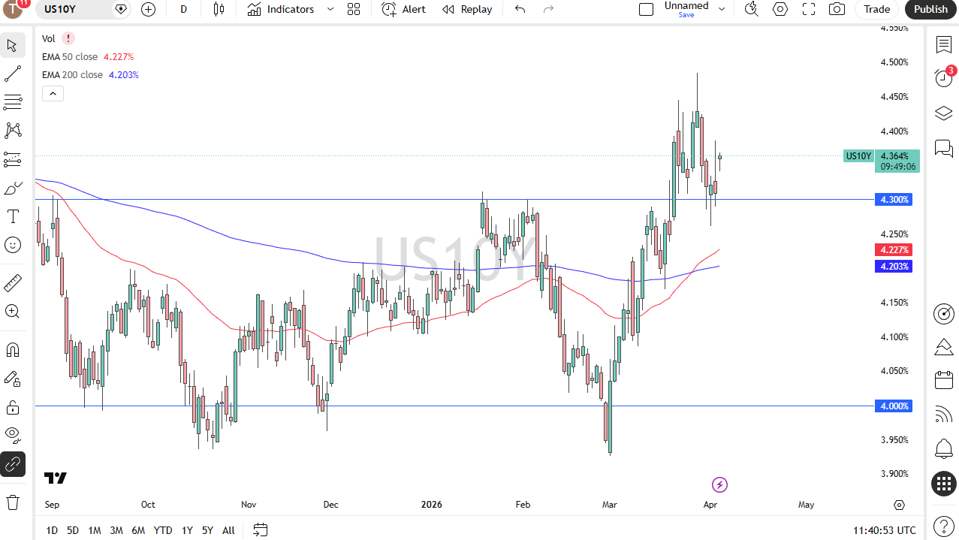Open alerts panel with 3 badge

[x=944, y=77]
